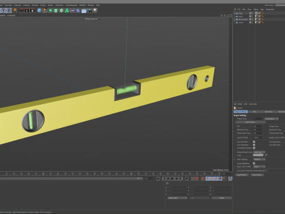
Task: Select the Spline Pen tool icon
Action: pos(45,10)
